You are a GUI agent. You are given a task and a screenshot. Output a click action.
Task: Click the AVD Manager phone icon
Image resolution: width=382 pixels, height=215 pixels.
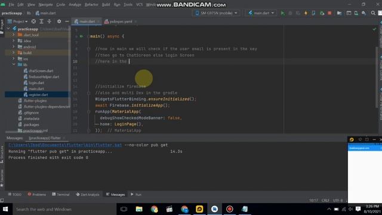pos(356,13)
